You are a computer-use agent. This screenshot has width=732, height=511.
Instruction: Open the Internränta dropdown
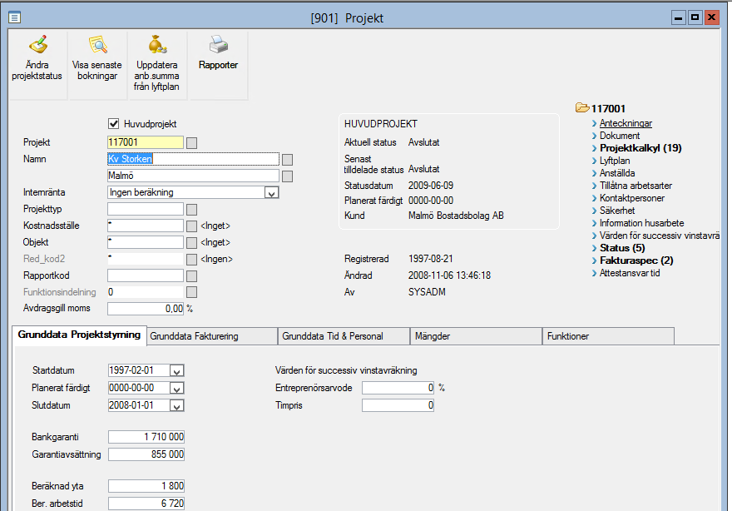[271, 192]
